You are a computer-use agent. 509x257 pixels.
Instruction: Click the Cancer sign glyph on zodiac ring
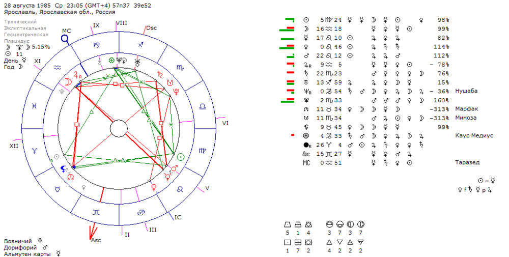[141, 212]
